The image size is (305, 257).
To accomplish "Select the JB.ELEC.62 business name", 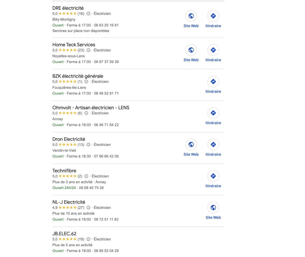I will click(64, 234).
